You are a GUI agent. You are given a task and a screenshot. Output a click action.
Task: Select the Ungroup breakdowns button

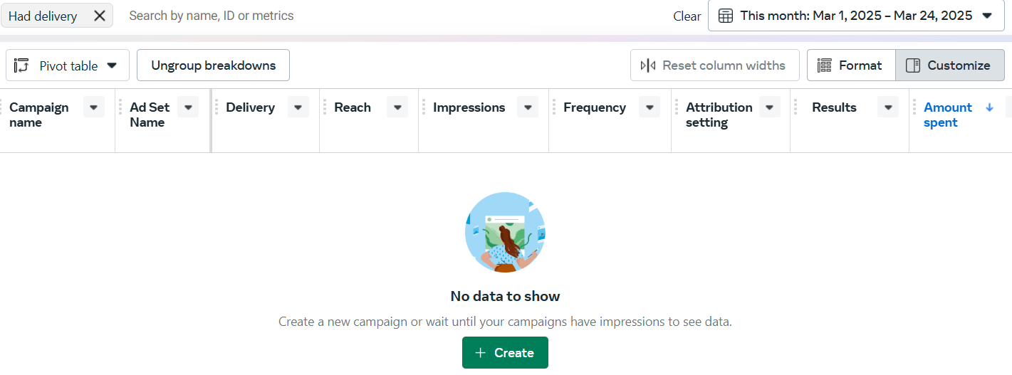(x=213, y=65)
